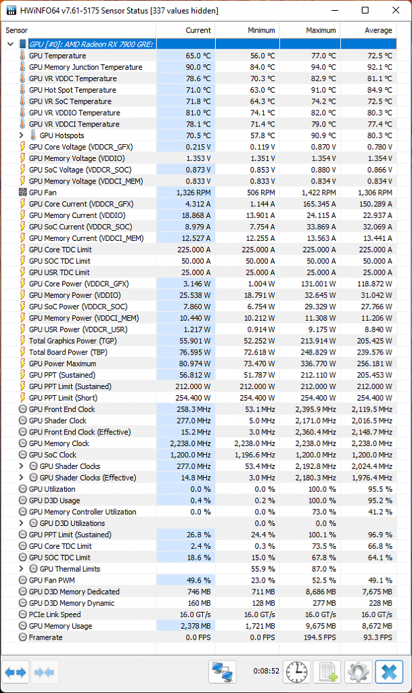The width and height of the screenshot is (412, 693).
Task: Click the clock reset timer icon
Action: point(297,672)
